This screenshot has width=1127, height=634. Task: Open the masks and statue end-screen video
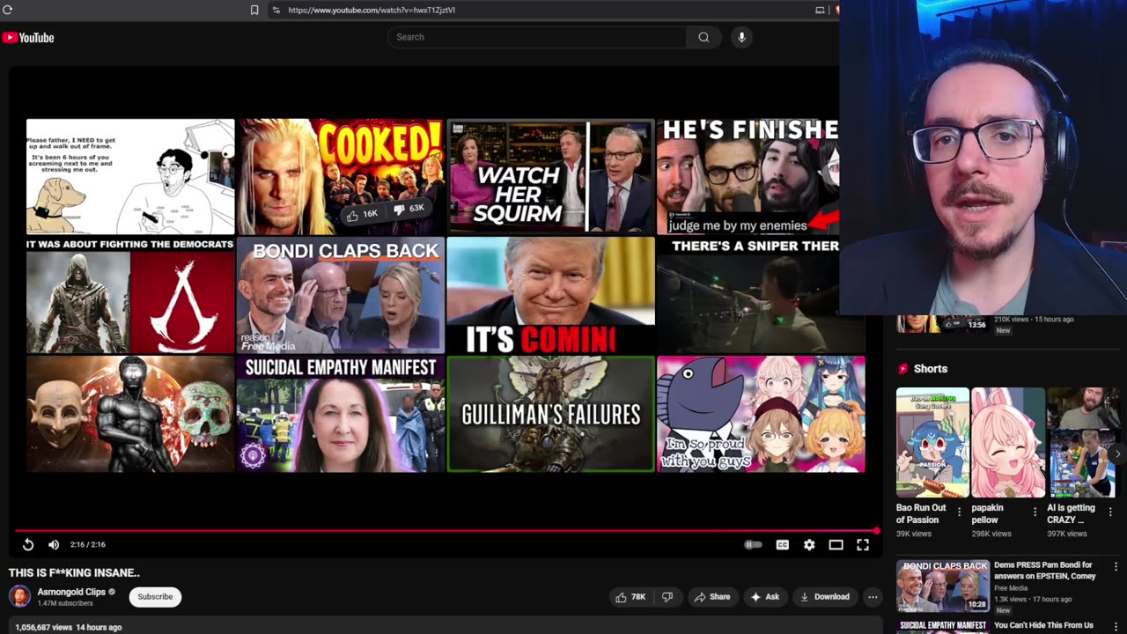[x=130, y=414]
